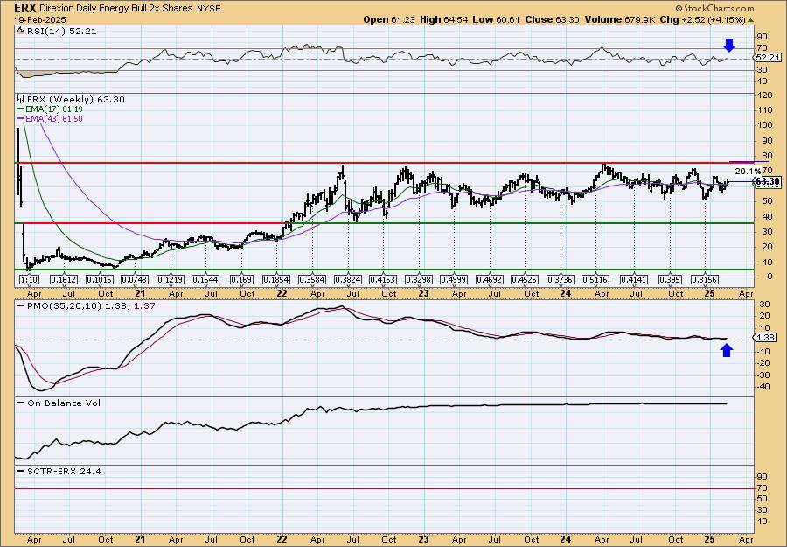Click the RSI(14) 52.21 legend label

coord(62,31)
